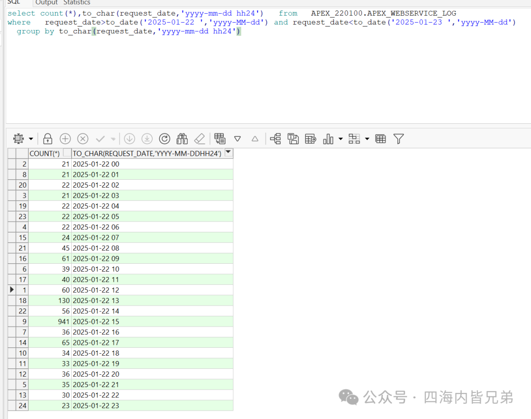Viewport: 531px width, 419px height.
Task: Switch to the Output tab
Action: click(46, 3)
